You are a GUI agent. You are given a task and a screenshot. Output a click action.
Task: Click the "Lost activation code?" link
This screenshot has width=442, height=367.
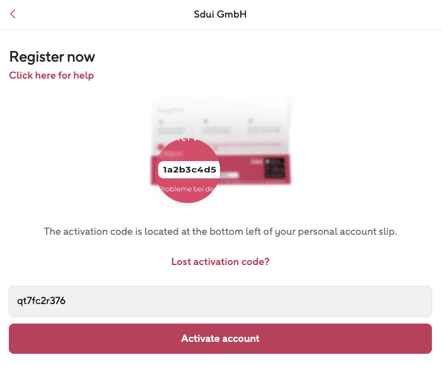click(x=221, y=262)
